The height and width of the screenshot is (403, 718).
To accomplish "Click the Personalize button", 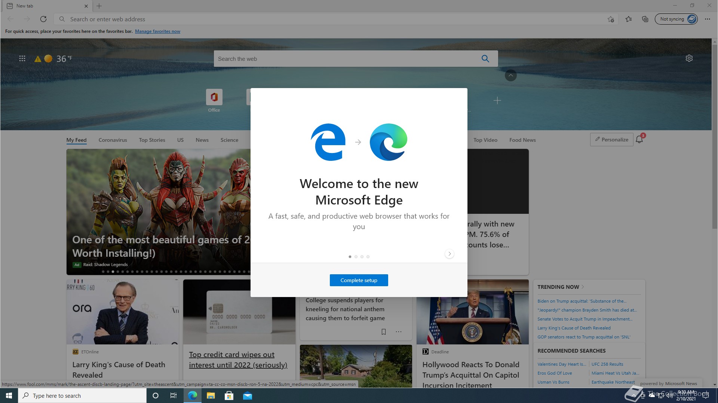I will (x=611, y=140).
